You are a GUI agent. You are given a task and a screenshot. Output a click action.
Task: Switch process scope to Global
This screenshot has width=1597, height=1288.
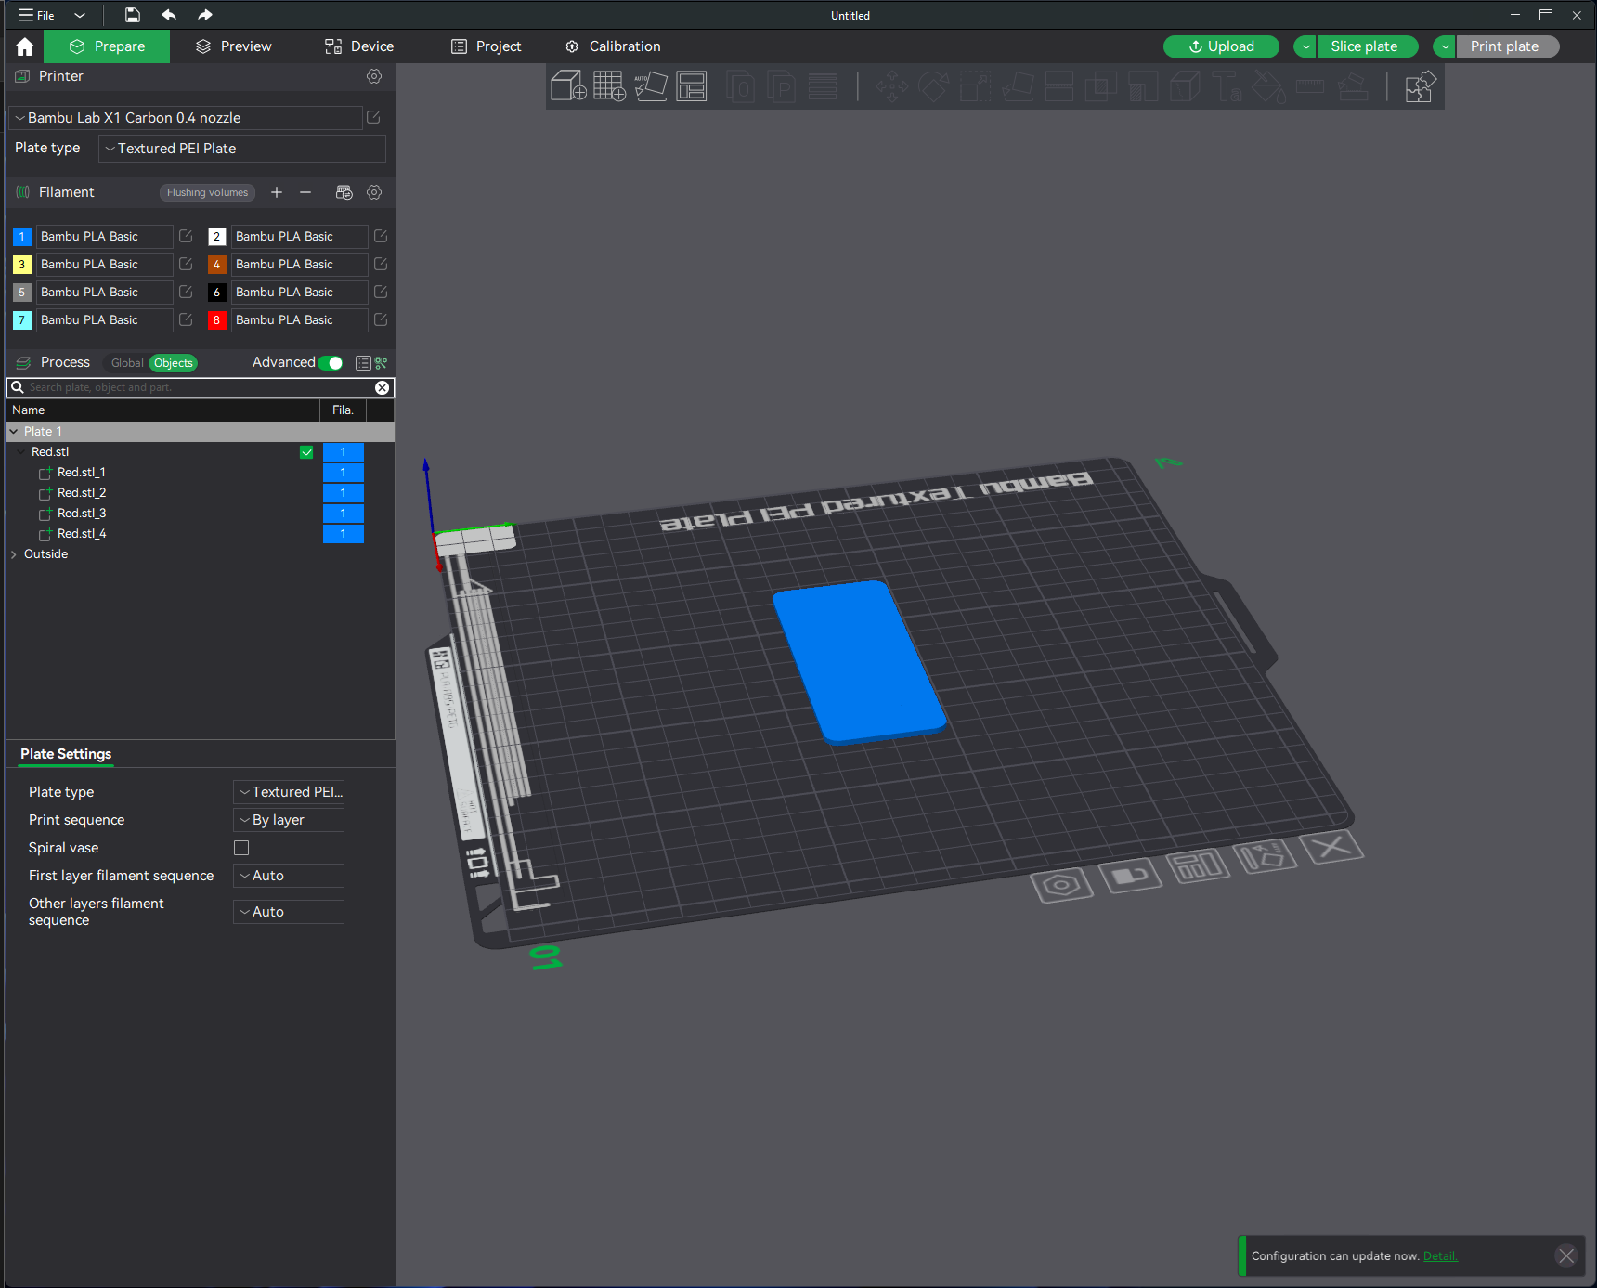coord(127,363)
